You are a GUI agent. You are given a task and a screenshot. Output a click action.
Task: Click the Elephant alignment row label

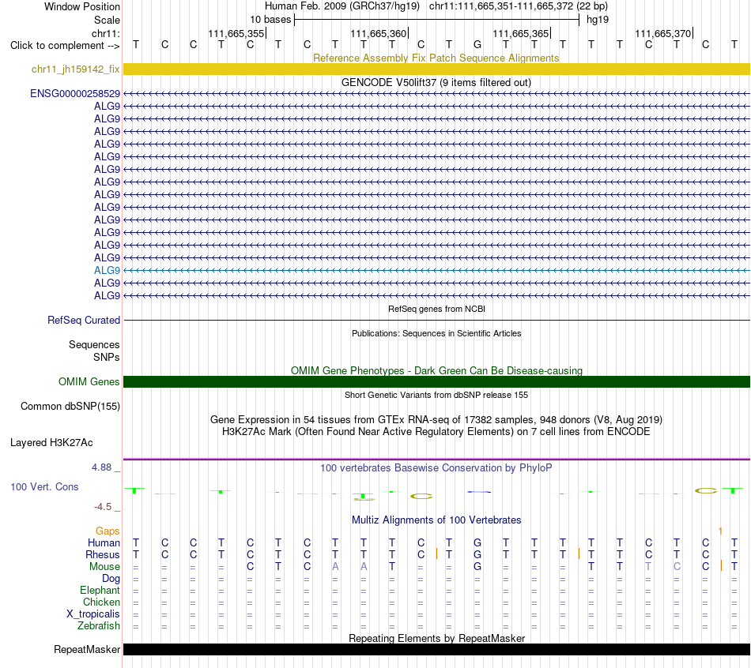tap(100, 590)
